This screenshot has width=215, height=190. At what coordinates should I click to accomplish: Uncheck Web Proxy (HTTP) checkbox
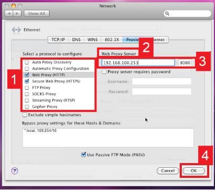click(27, 75)
